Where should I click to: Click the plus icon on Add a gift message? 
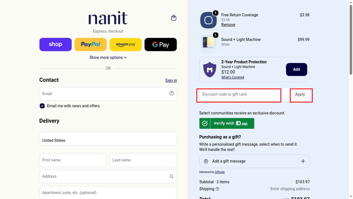pos(303,161)
